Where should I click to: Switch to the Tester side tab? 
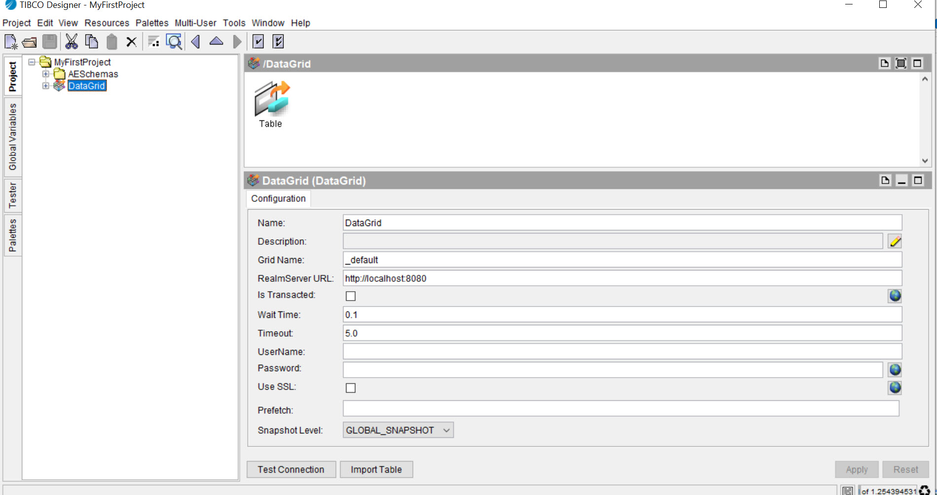(x=13, y=195)
